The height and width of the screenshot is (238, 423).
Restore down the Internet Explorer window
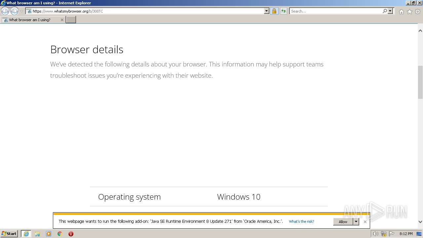(413, 3)
